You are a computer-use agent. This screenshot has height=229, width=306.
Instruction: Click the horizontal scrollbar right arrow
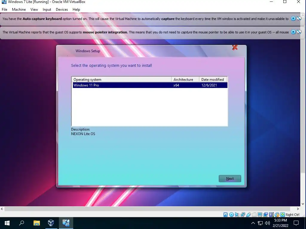pos(298,209)
